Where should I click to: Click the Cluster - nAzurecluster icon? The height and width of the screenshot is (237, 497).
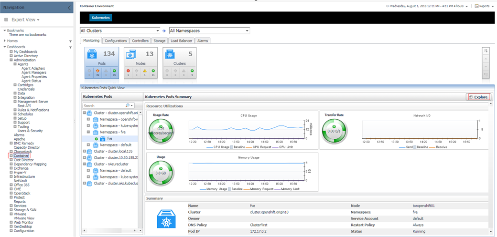point(90,164)
